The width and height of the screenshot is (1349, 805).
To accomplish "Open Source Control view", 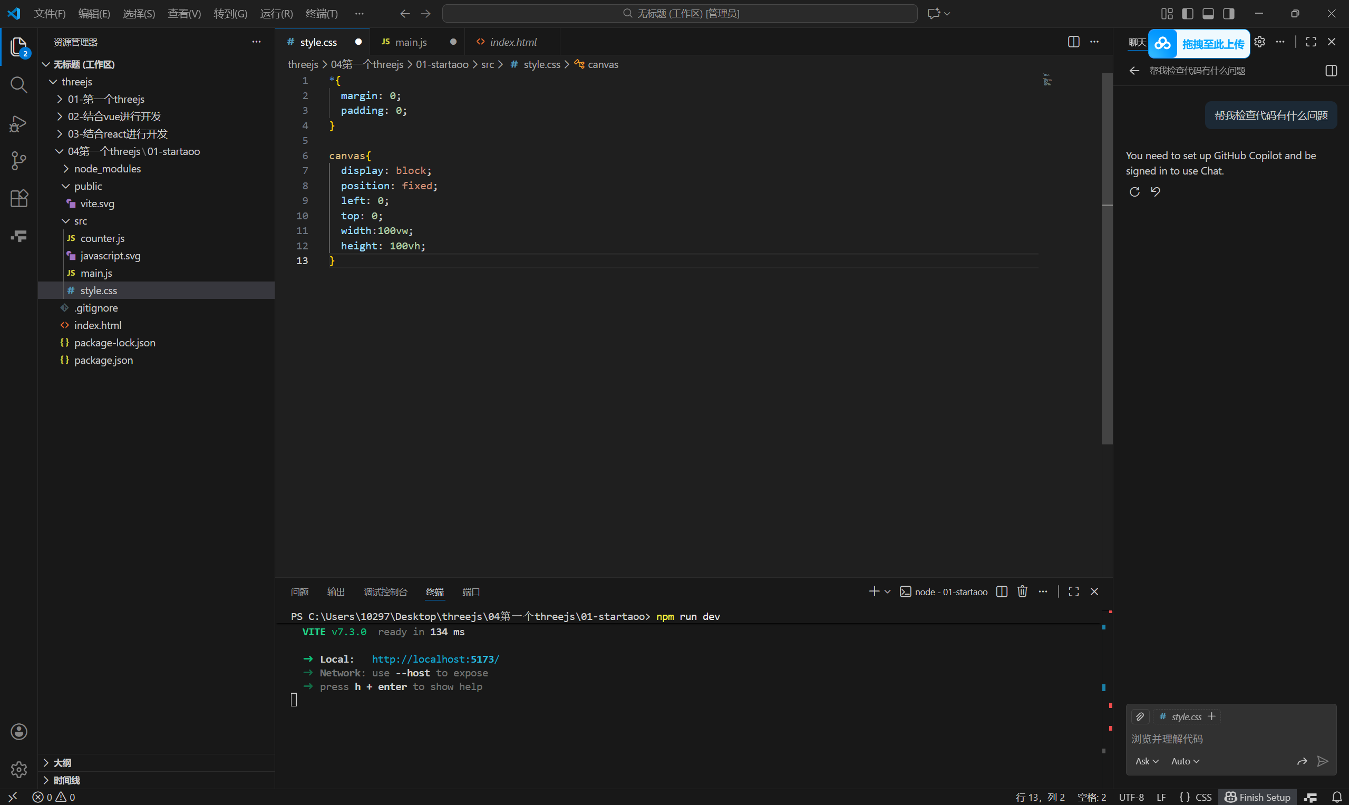I will point(18,161).
